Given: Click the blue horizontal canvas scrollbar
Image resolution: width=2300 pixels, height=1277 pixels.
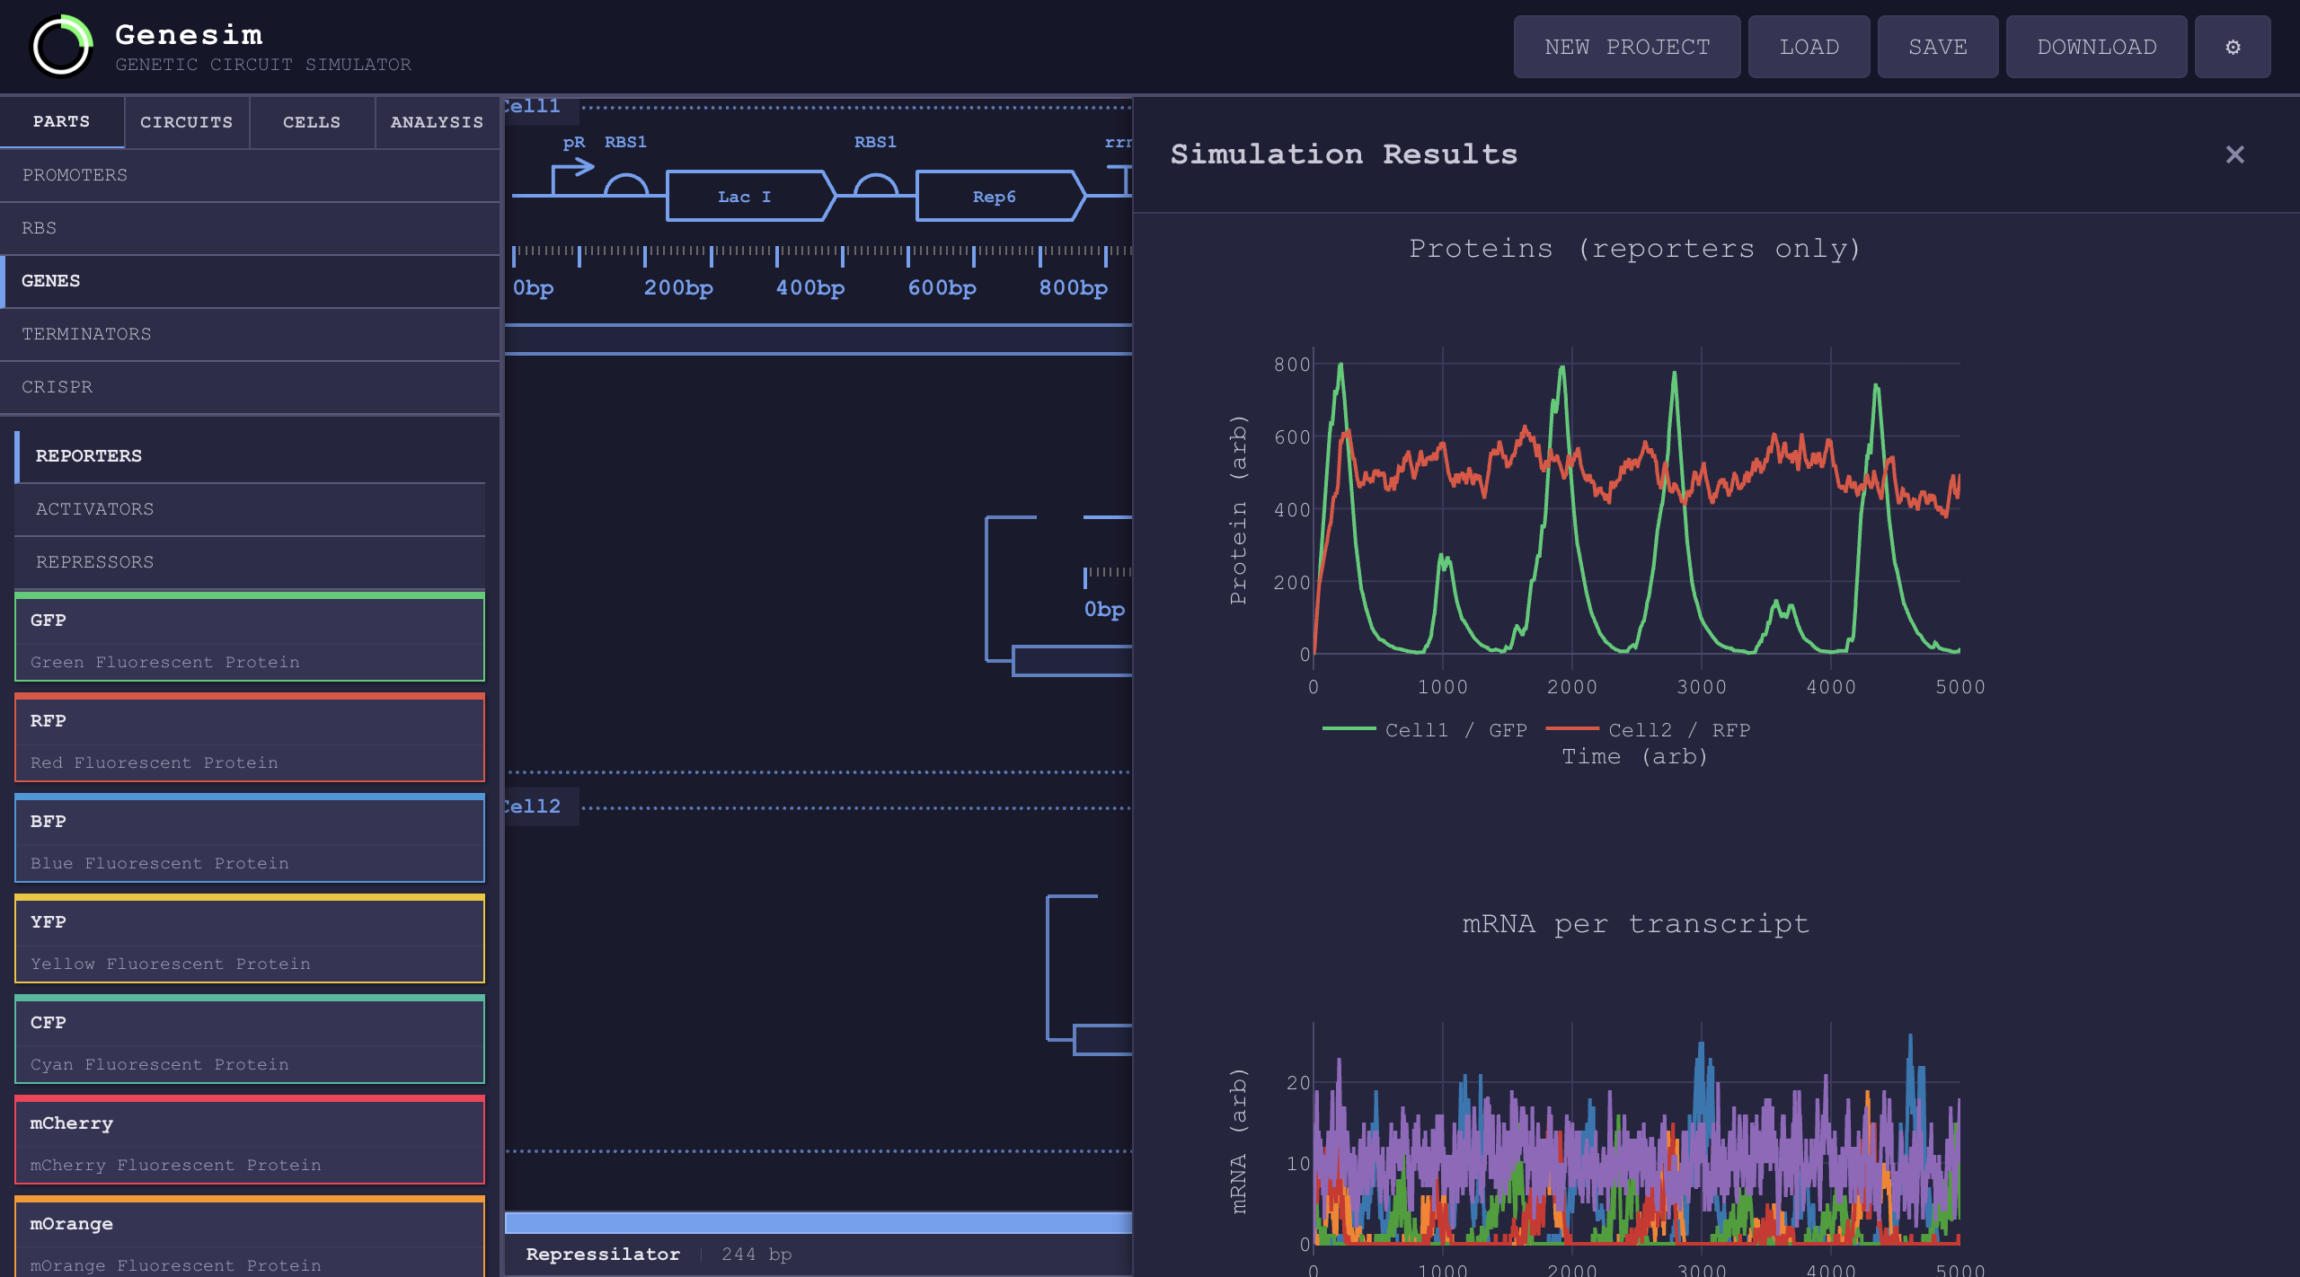Looking at the screenshot, I should point(818,1222).
